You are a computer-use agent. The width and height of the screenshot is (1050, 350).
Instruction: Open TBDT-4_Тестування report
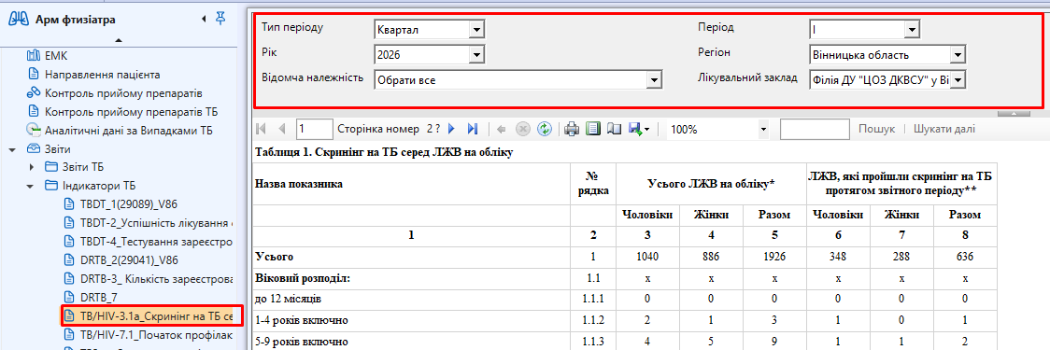click(156, 241)
